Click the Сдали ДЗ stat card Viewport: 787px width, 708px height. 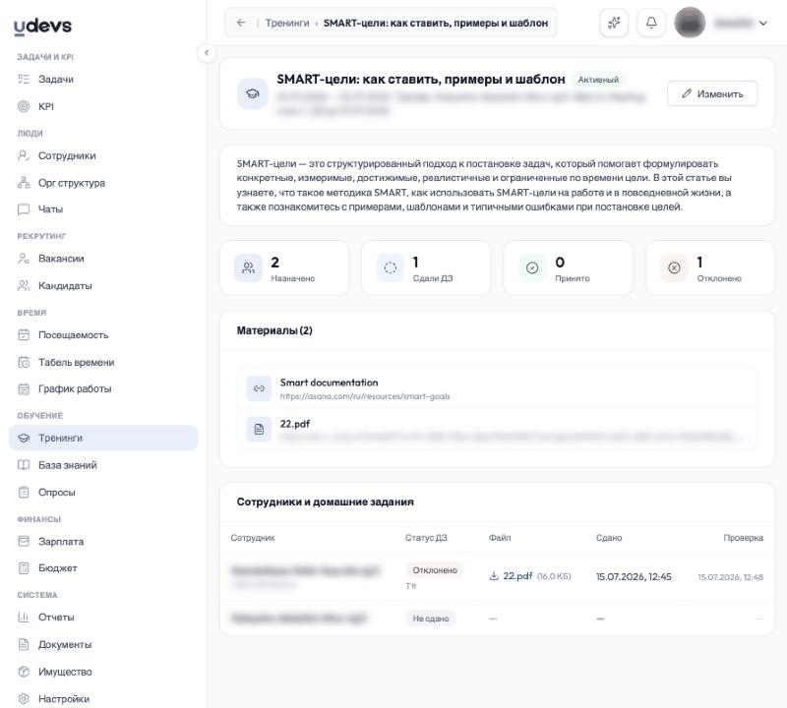426,267
